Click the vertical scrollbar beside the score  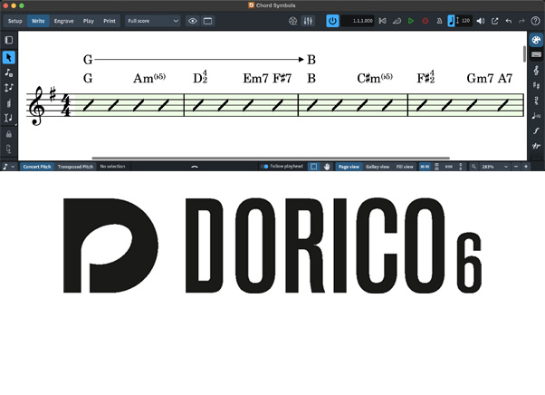click(524, 53)
